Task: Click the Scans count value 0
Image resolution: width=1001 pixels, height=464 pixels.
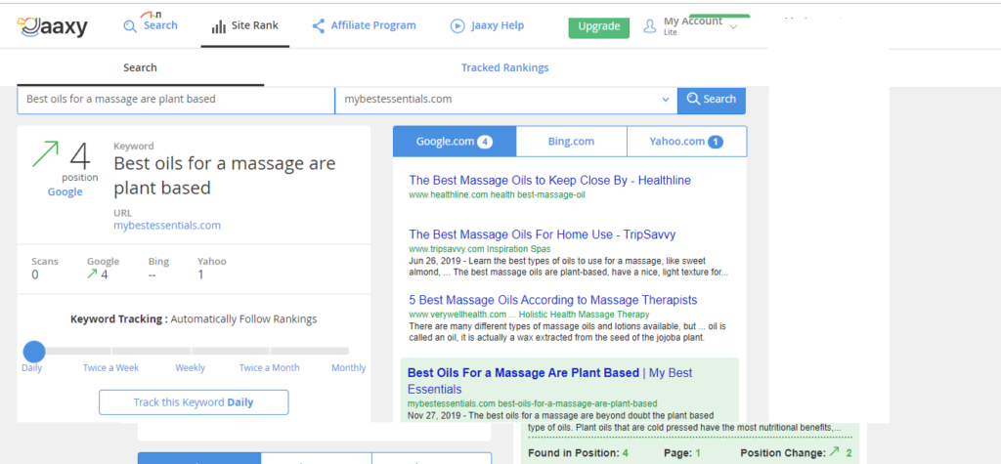Action: pyautogui.click(x=35, y=274)
